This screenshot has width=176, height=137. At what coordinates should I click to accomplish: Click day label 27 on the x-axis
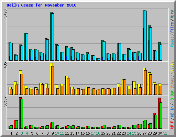click(x=144, y=133)
